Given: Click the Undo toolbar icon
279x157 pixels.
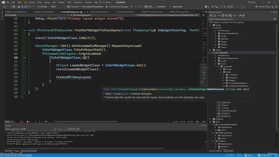Looking at the screenshot, I should [30, 7].
